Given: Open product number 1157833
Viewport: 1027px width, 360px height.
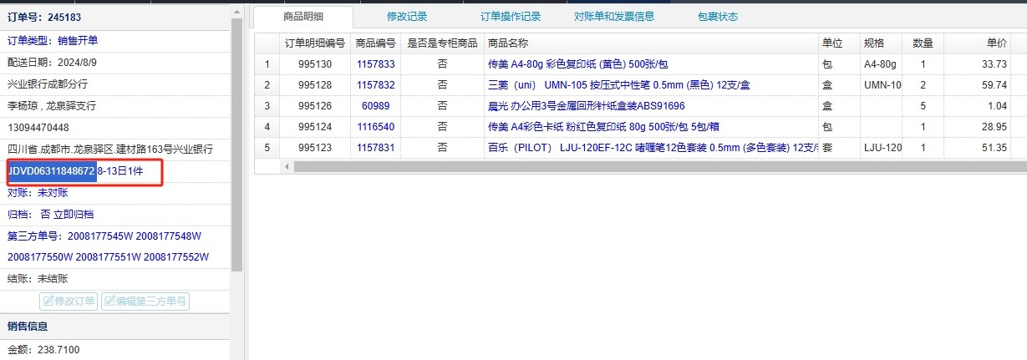Looking at the screenshot, I should click(375, 64).
